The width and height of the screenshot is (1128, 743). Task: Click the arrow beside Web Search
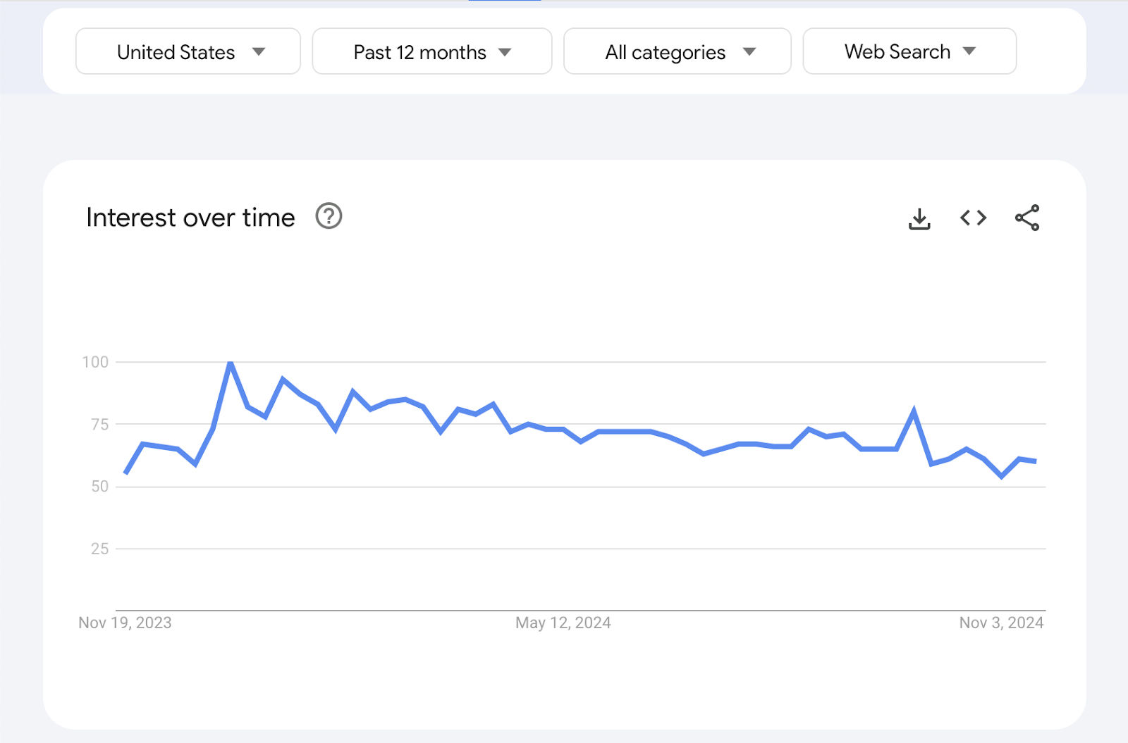(x=969, y=51)
